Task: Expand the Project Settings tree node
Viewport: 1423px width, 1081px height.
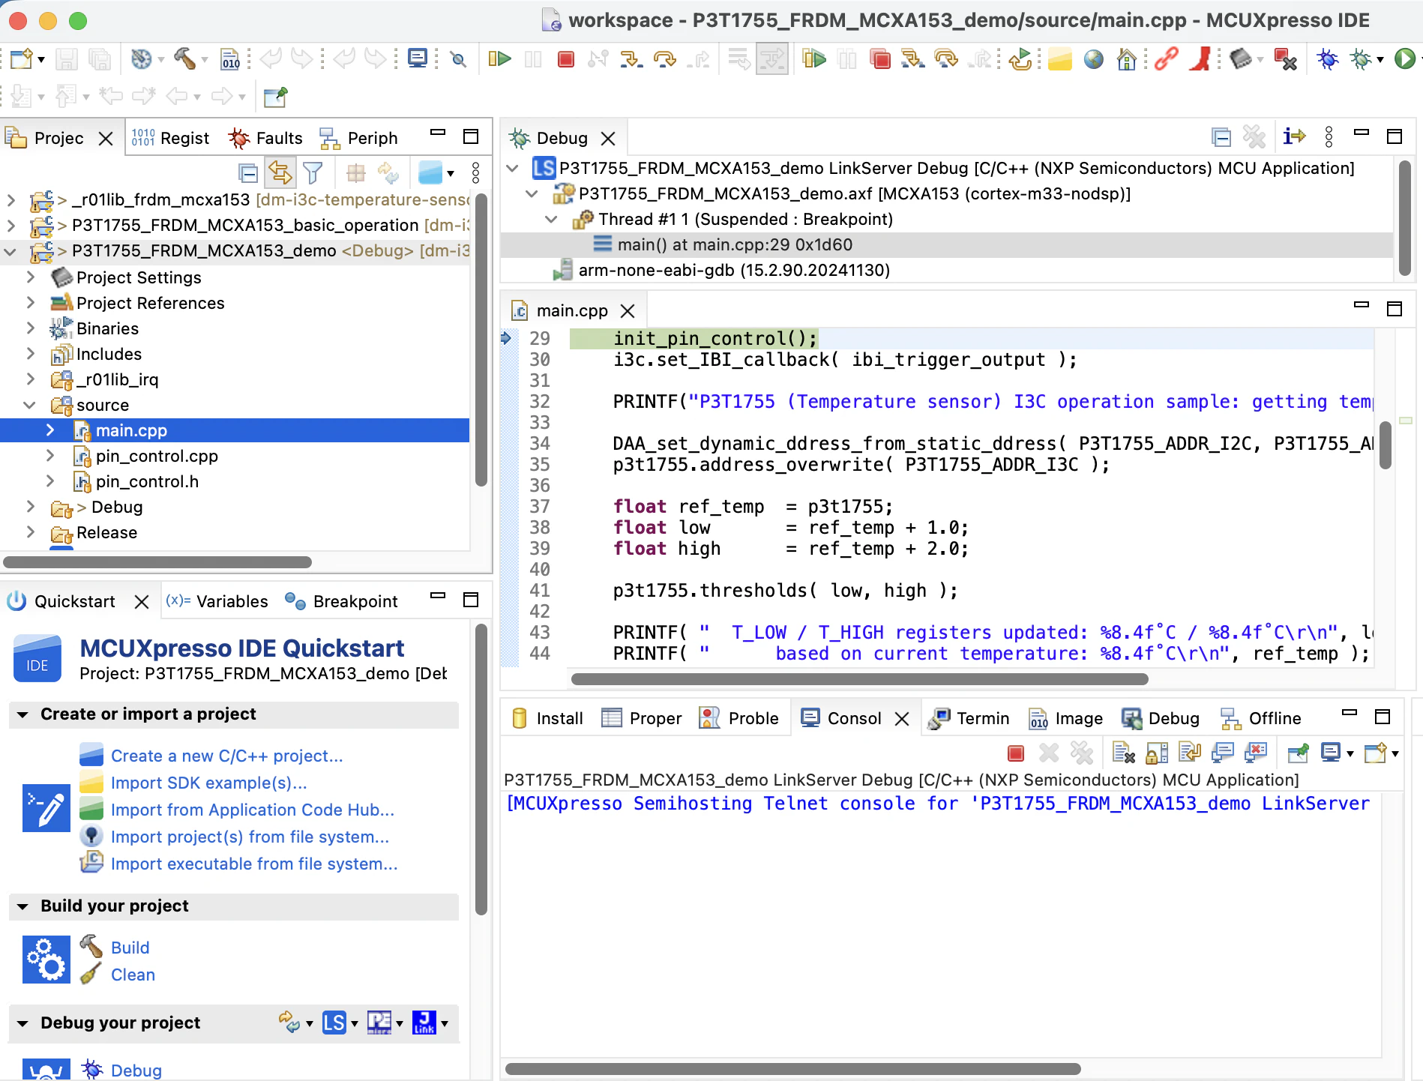Action: click(31, 277)
